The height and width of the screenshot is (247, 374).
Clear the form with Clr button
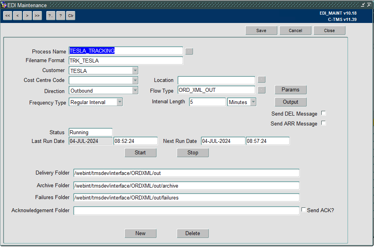coord(71,16)
